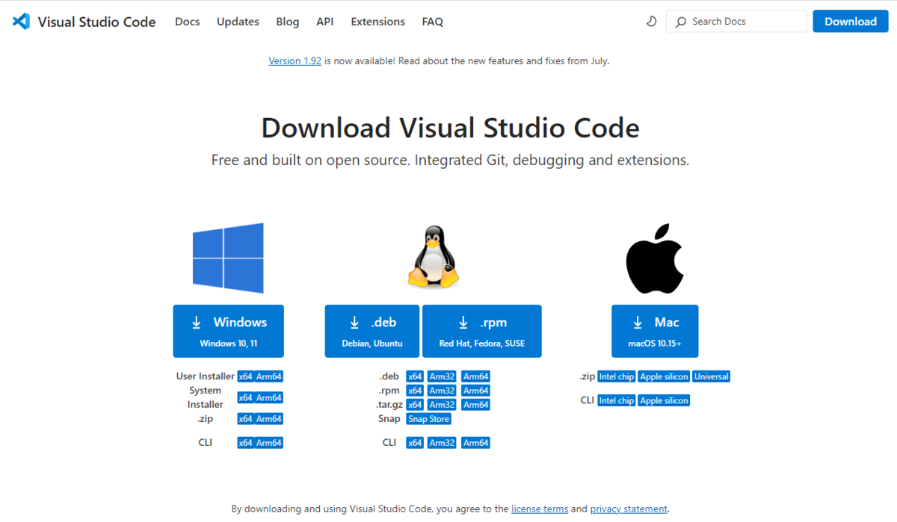
Task: Open the Docs menu item
Action: (x=187, y=22)
